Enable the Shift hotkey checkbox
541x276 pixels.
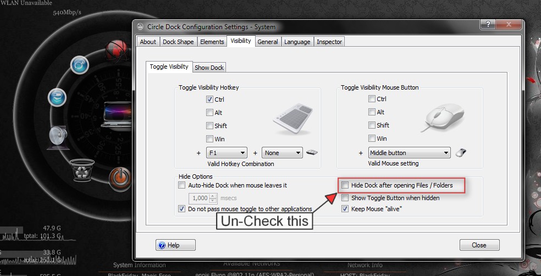click(209, 125)
